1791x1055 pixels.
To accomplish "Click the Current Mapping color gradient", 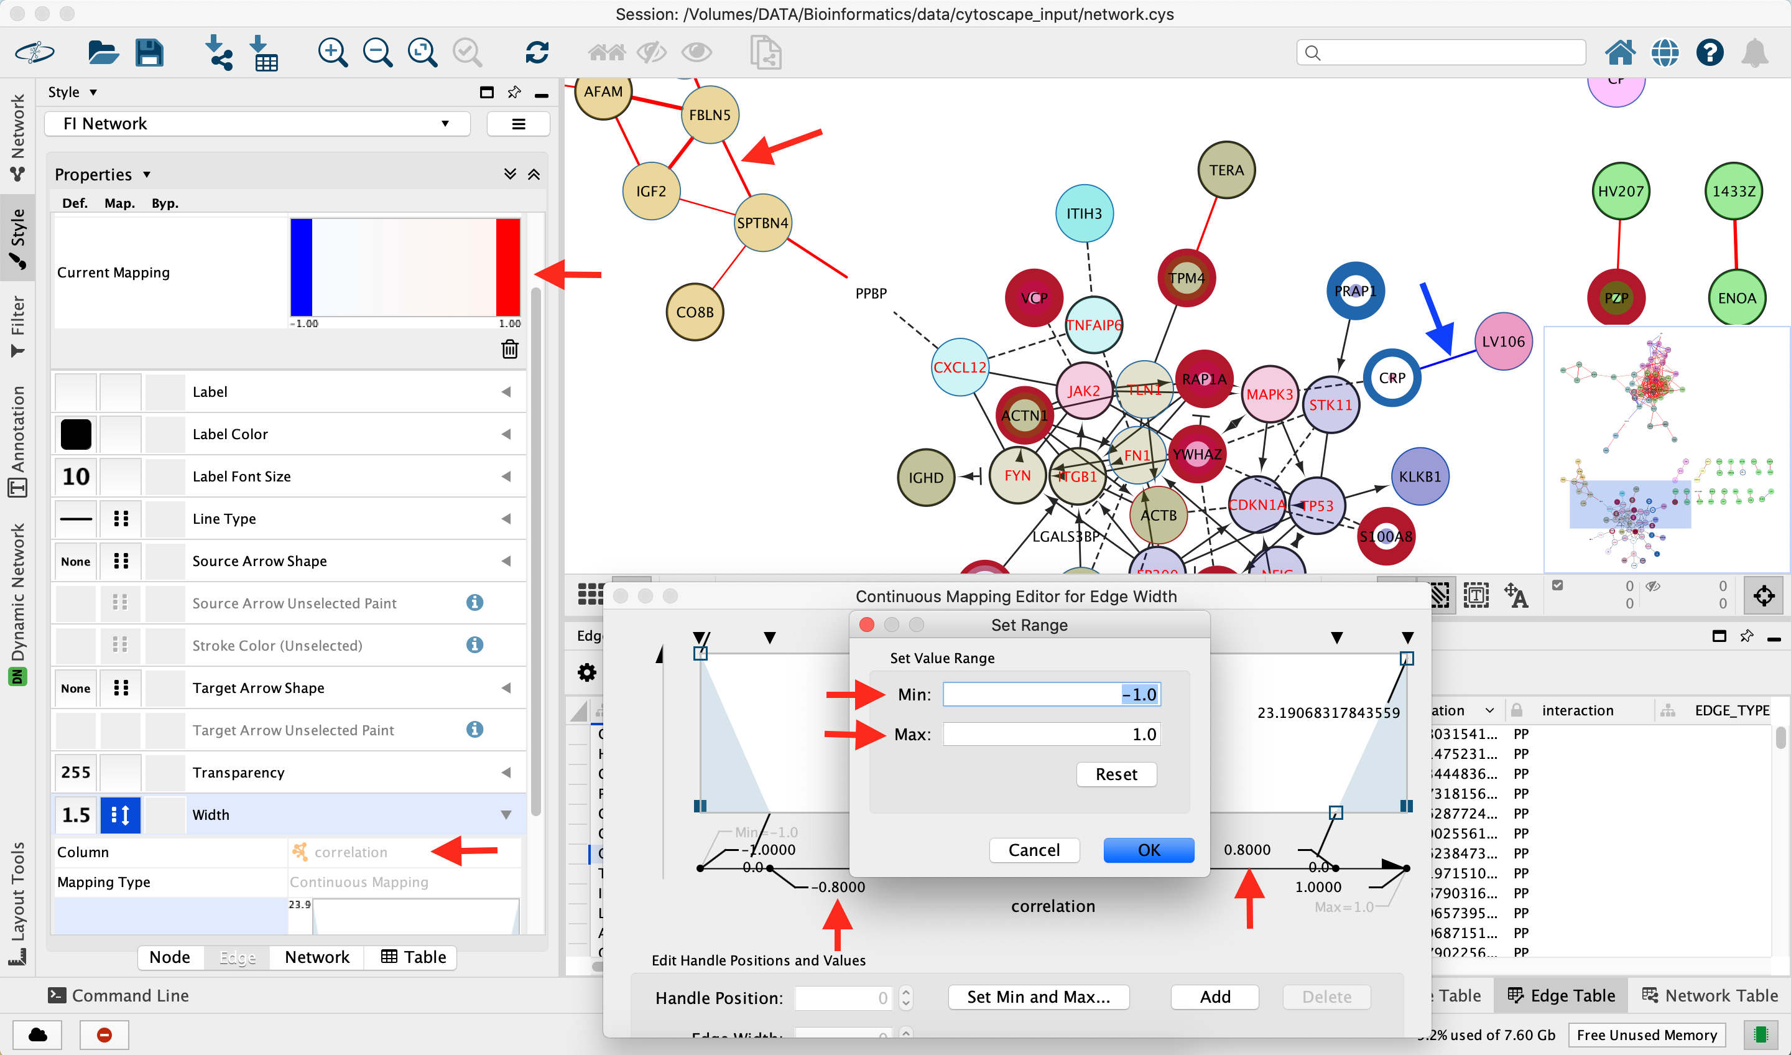I will 405,267.
